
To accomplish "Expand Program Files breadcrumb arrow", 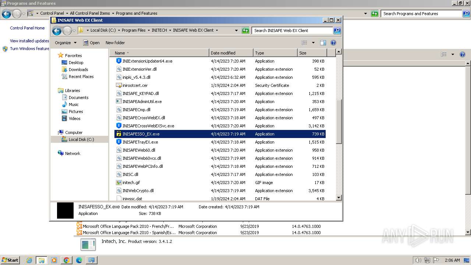I will [x=149, y=31].
